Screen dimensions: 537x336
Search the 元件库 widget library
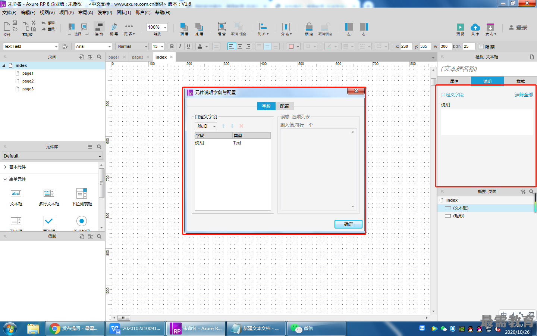click(x=99, y=147)
